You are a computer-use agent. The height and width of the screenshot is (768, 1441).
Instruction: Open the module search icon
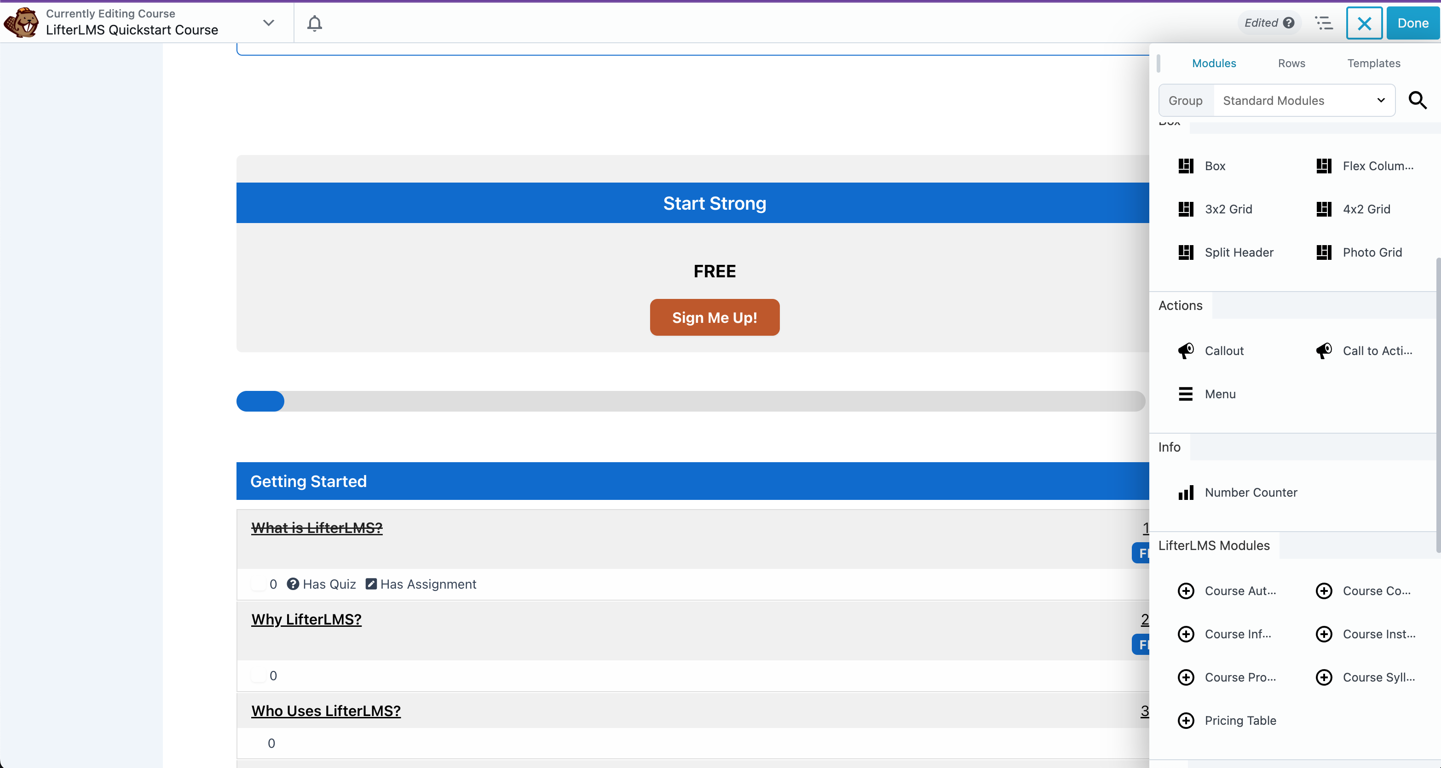1418,101
